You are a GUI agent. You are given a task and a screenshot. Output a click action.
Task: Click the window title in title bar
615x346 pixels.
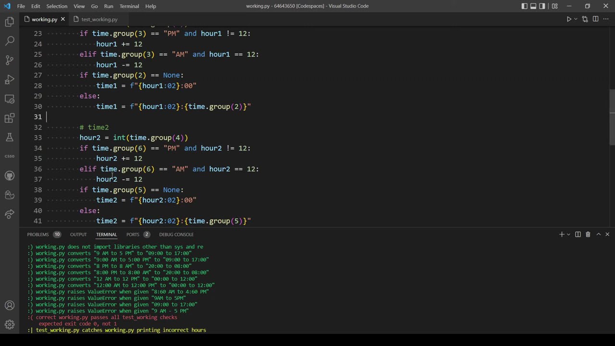307,6
